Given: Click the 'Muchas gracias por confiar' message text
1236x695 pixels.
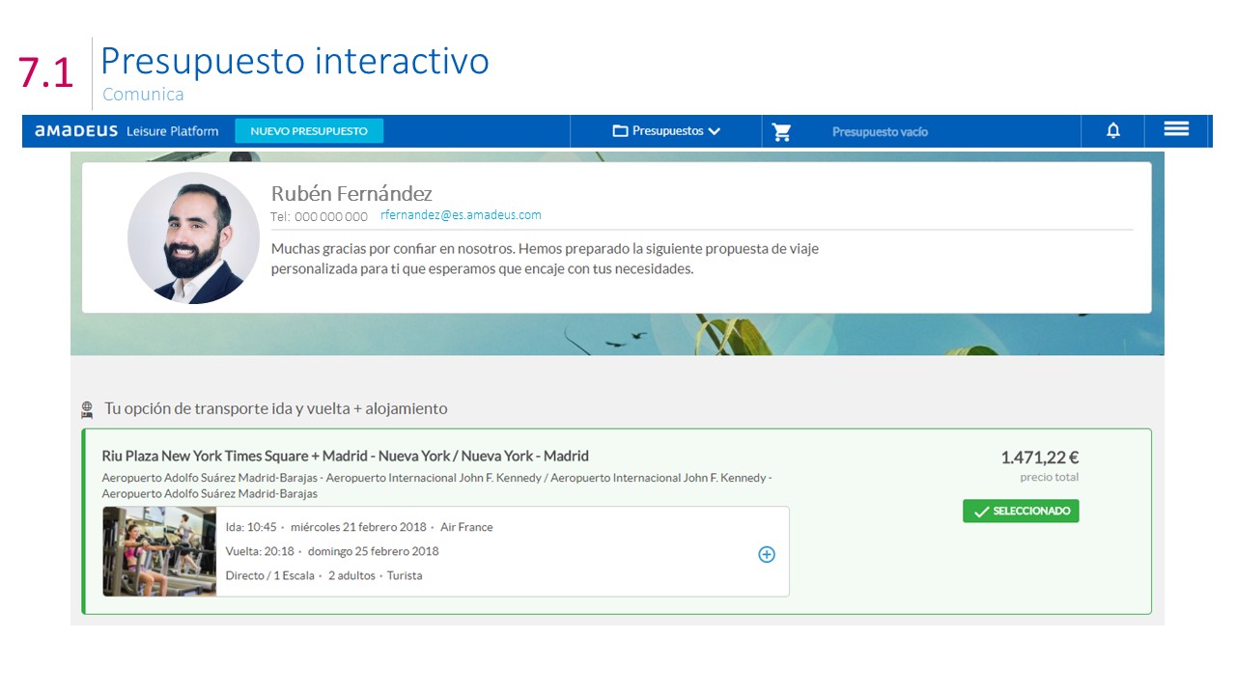Looking at the screenshot, I should tap(545, 259).
